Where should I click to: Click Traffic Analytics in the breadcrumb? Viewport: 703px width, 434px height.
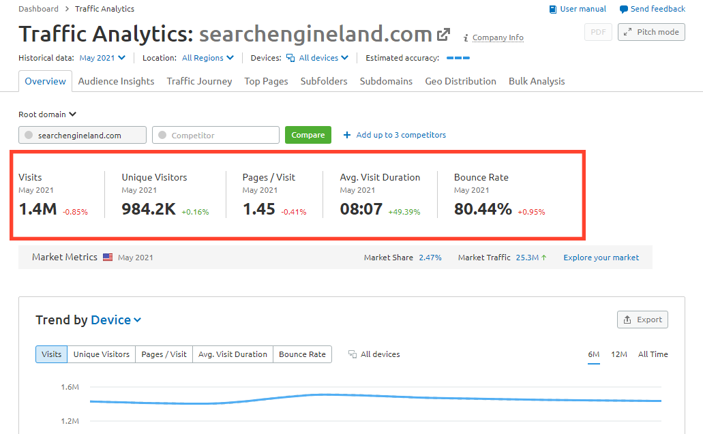(x=104, y=9)
